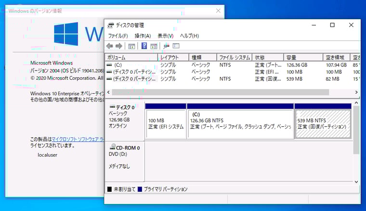This screenshot has height=211, width=366.
Task: Click the Disk Management title bar icon
Action: (111, 25)
